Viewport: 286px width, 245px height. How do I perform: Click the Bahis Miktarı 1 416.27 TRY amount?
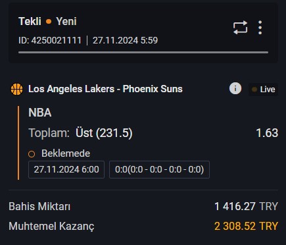pyautogui.click(x=247, y=207)
